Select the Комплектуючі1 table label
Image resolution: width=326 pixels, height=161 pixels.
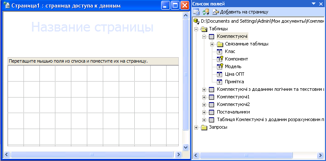point(233,97)
